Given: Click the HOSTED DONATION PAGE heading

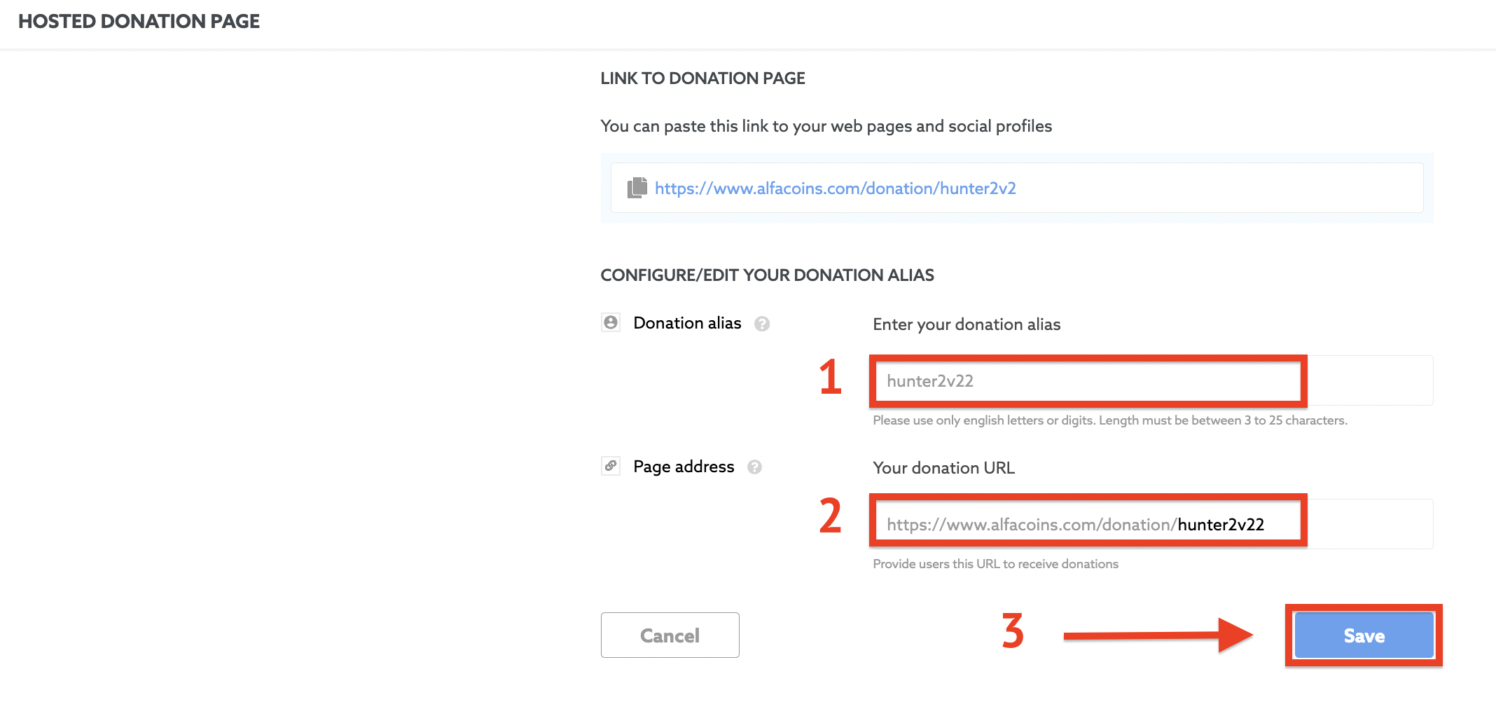Looking at the screenshot, I should 138,21.
